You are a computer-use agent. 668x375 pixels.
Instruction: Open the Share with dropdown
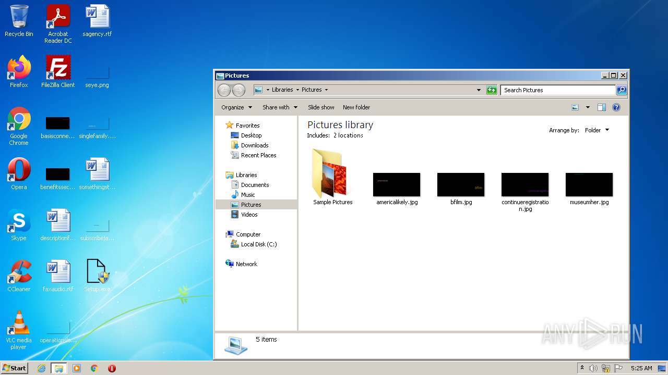click(x=280, y=107)
